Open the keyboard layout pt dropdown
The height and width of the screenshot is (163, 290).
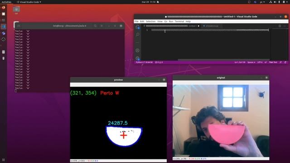pos(262,2)
